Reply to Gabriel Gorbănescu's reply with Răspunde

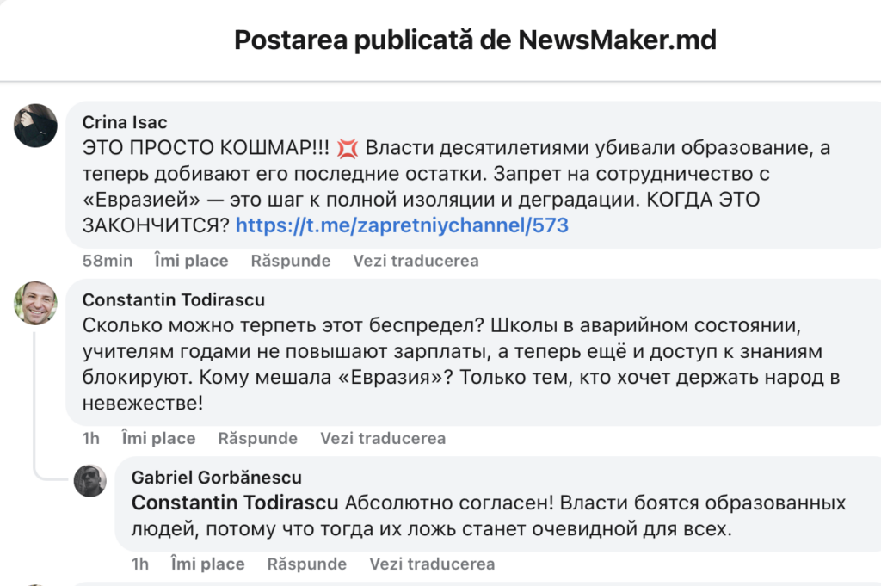tap(307, 564)
